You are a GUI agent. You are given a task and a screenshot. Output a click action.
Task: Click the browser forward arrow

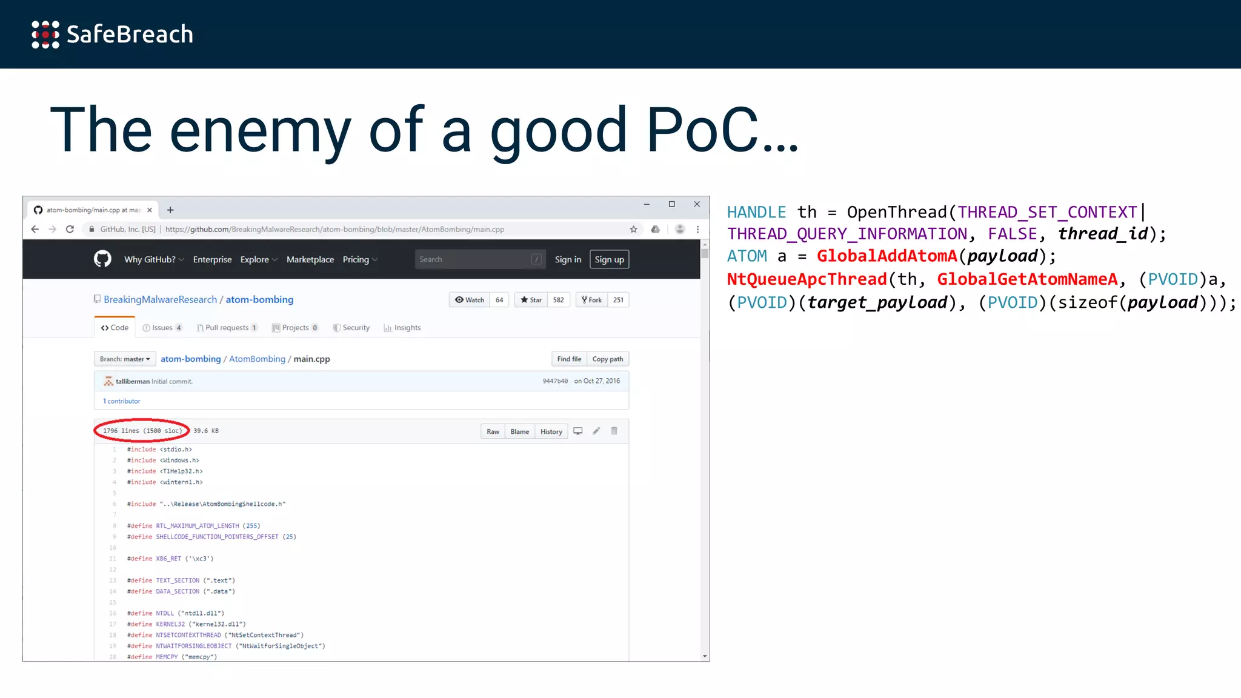click(x=52, y=229)
